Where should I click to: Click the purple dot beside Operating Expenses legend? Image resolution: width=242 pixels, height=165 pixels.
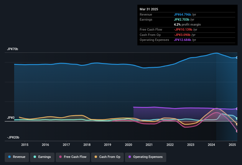coord(129,157)
